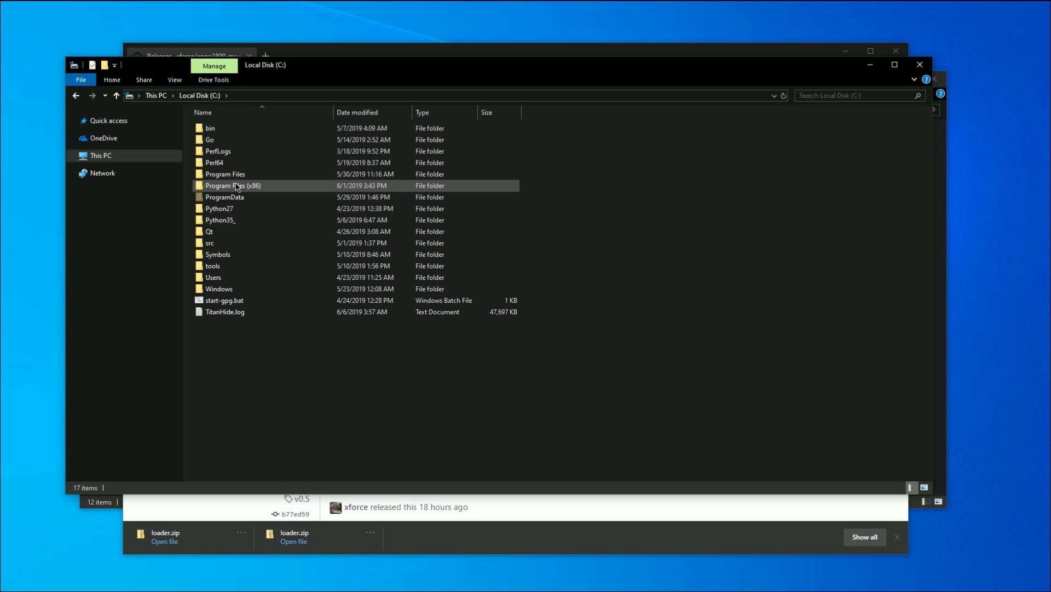Viewport: 1051px width, 592px height.
Task: Open loader.zip file from download bar
Action: (x=165, y=542)
